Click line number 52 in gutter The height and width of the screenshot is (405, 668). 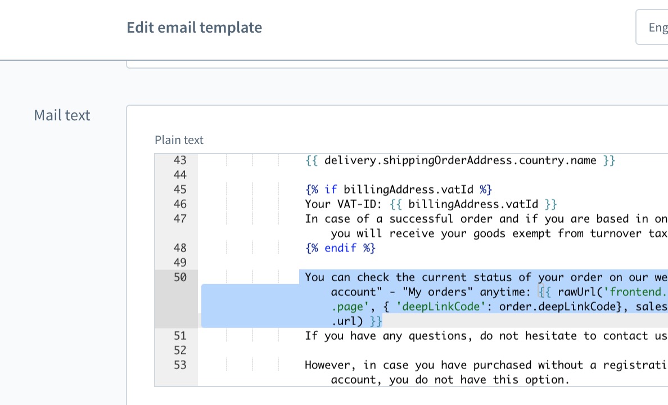click(x=180, y=350)
